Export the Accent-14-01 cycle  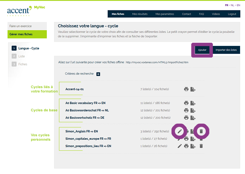point(193,89)
